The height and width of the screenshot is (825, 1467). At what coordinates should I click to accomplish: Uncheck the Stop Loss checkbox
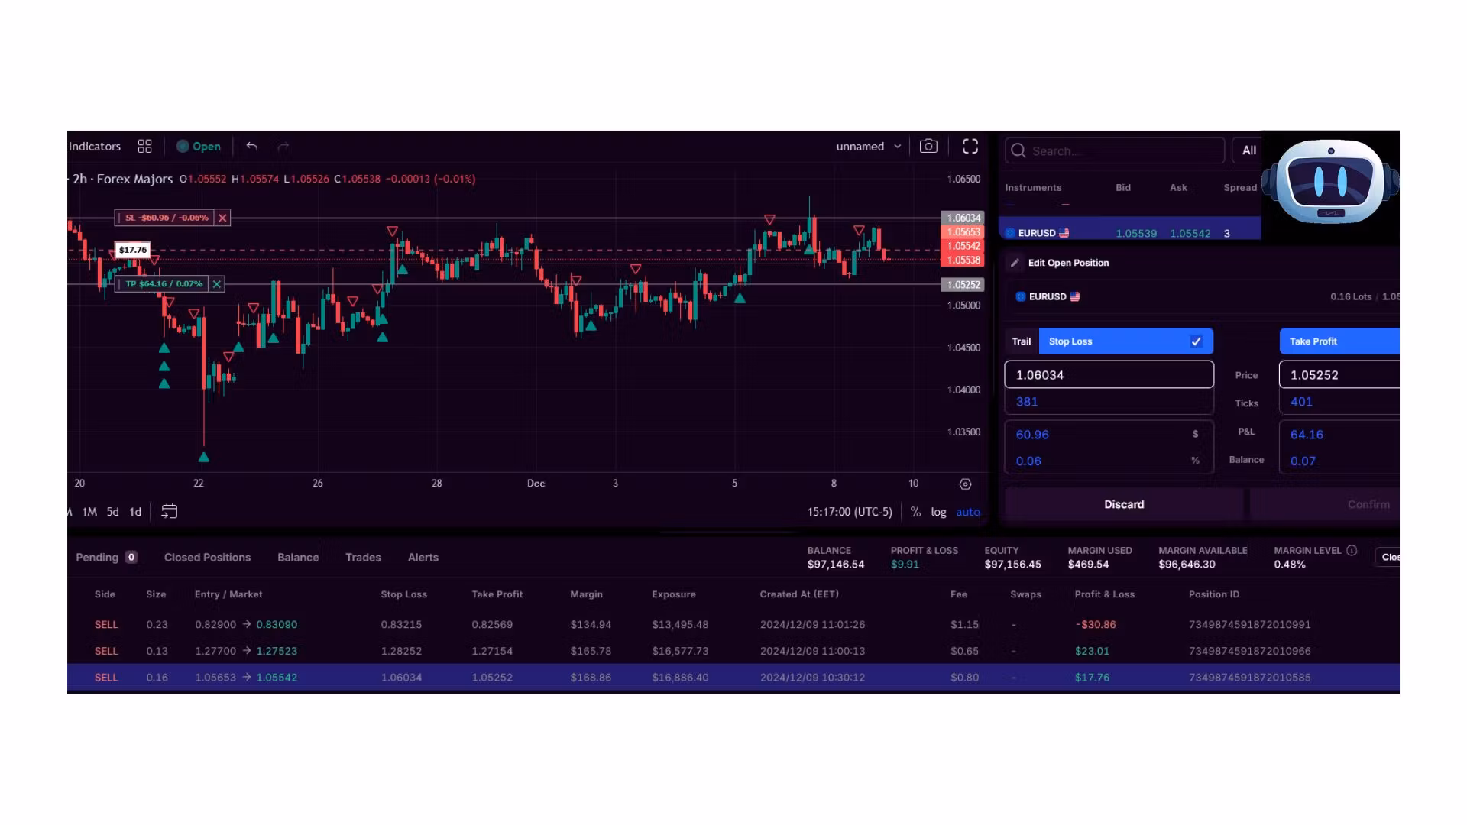coord(1197,341)
